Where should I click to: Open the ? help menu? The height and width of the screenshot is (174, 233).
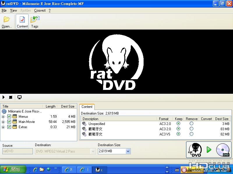(50, 10)
